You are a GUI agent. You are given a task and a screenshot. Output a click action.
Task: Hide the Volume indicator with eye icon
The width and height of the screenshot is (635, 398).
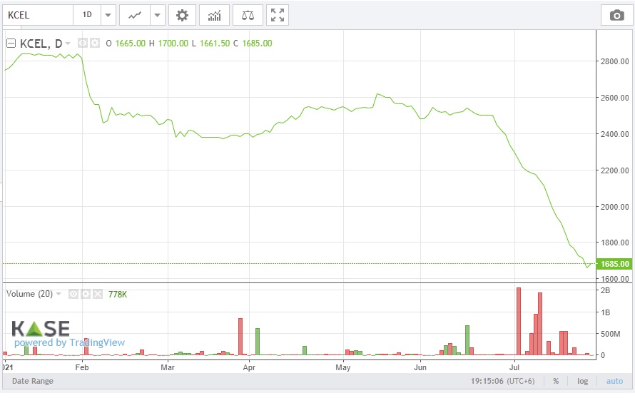click(x=74, y=294)
